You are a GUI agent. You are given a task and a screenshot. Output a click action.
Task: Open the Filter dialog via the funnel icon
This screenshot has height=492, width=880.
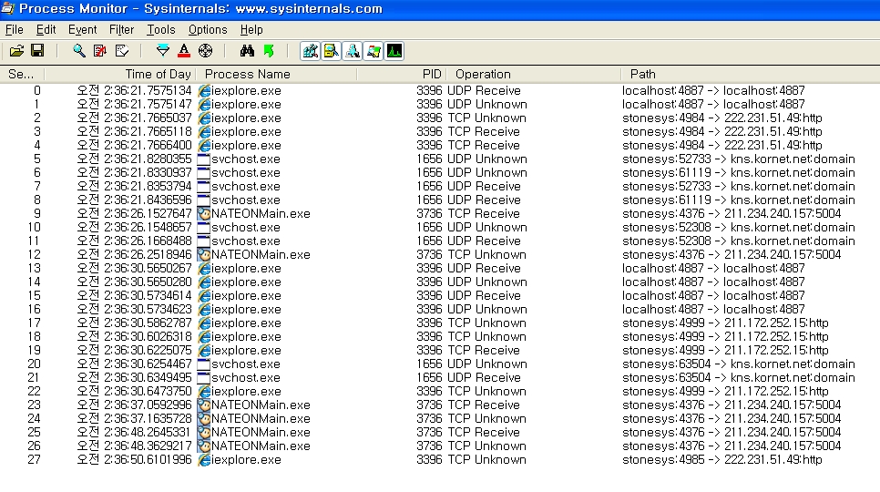pyautogui.click(x=163, y=51)
